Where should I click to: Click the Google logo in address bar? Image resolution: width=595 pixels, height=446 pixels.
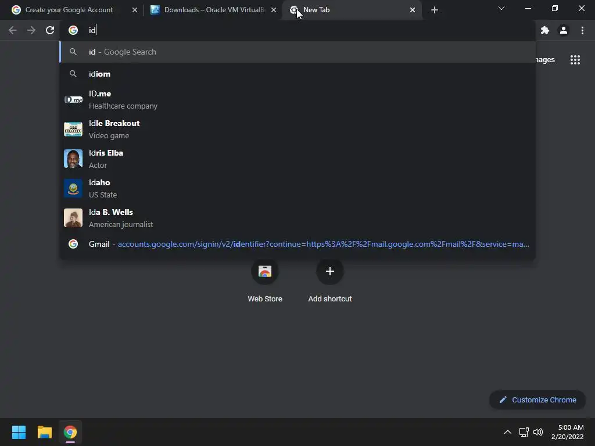click(x=73, y=30)
